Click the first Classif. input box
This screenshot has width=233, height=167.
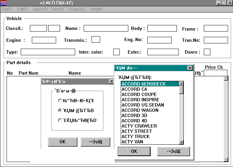tap(38, 28)
